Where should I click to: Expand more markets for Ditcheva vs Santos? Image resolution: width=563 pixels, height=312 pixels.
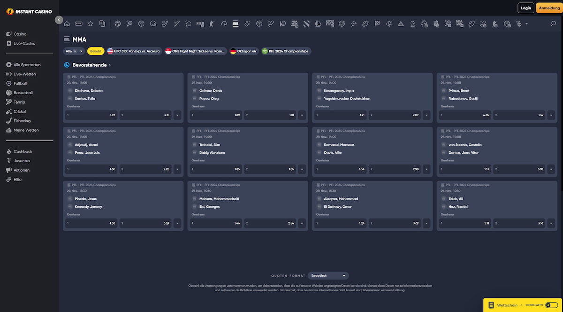pos(177,115)
